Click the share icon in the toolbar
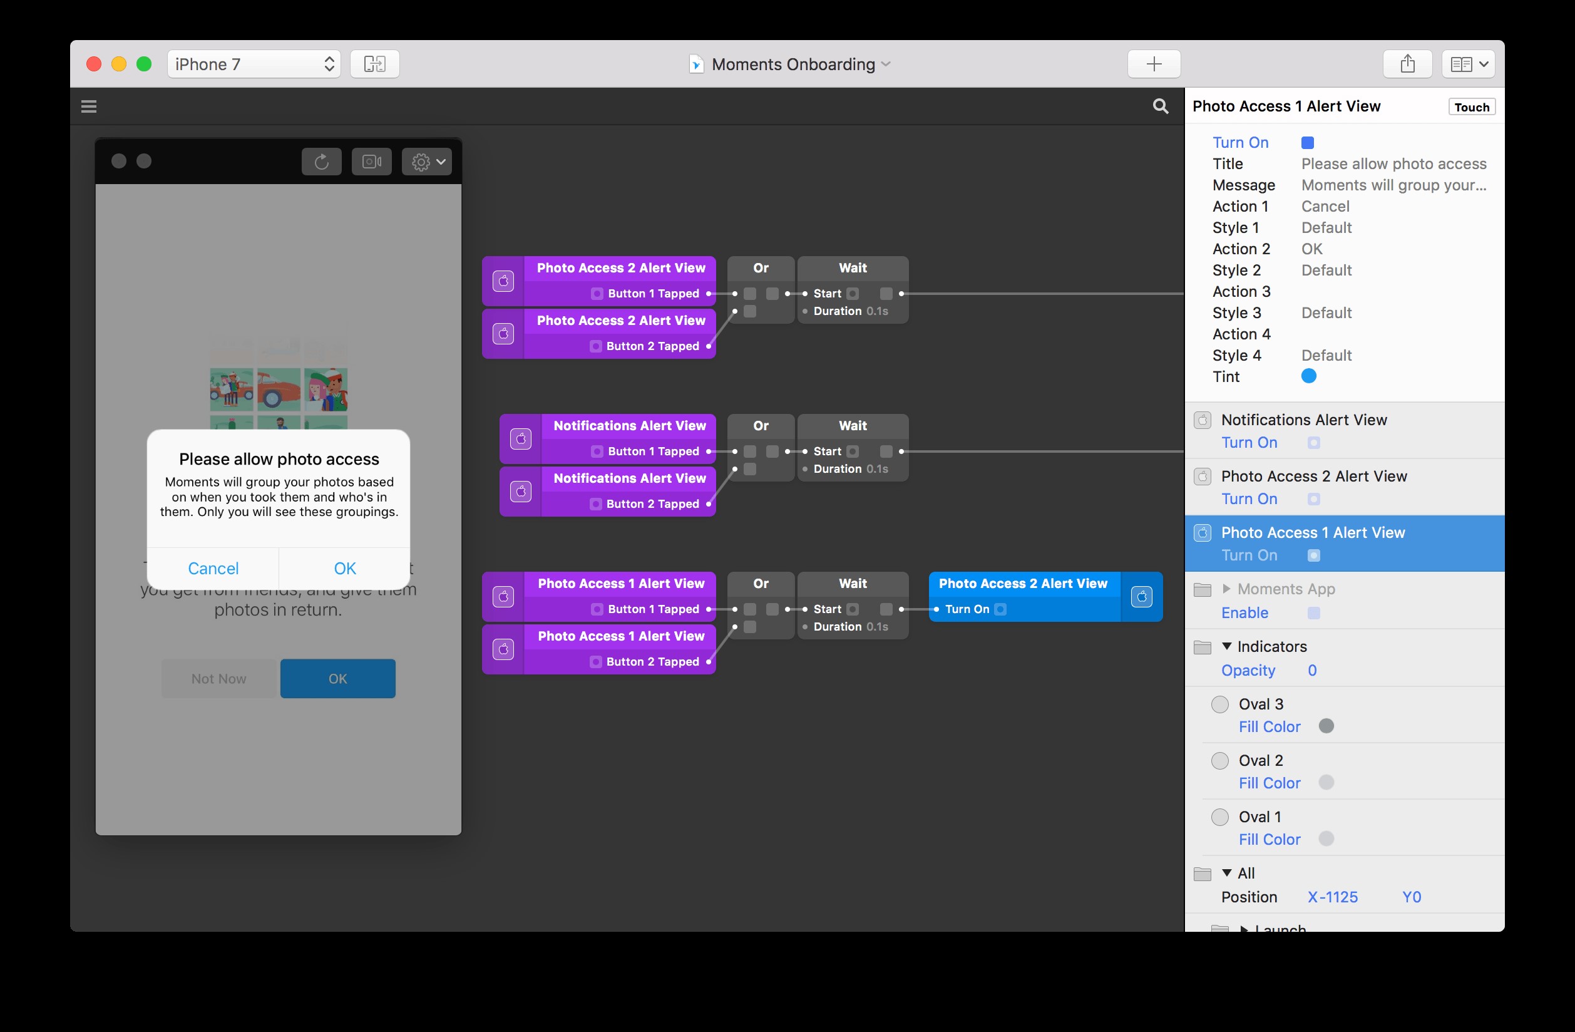The image size is (1575, 1032). pyautogui.click(x=1407, y=64)
